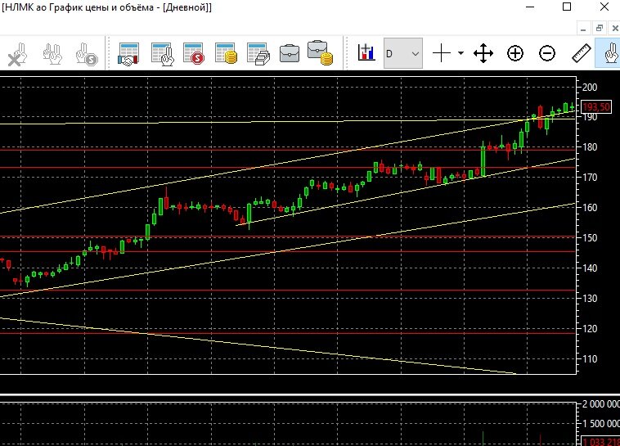Image resolution: width=620 pixels, height=446 pixels.
Task: Click the chart bars icon in toolbar
Action: [366, 52]
